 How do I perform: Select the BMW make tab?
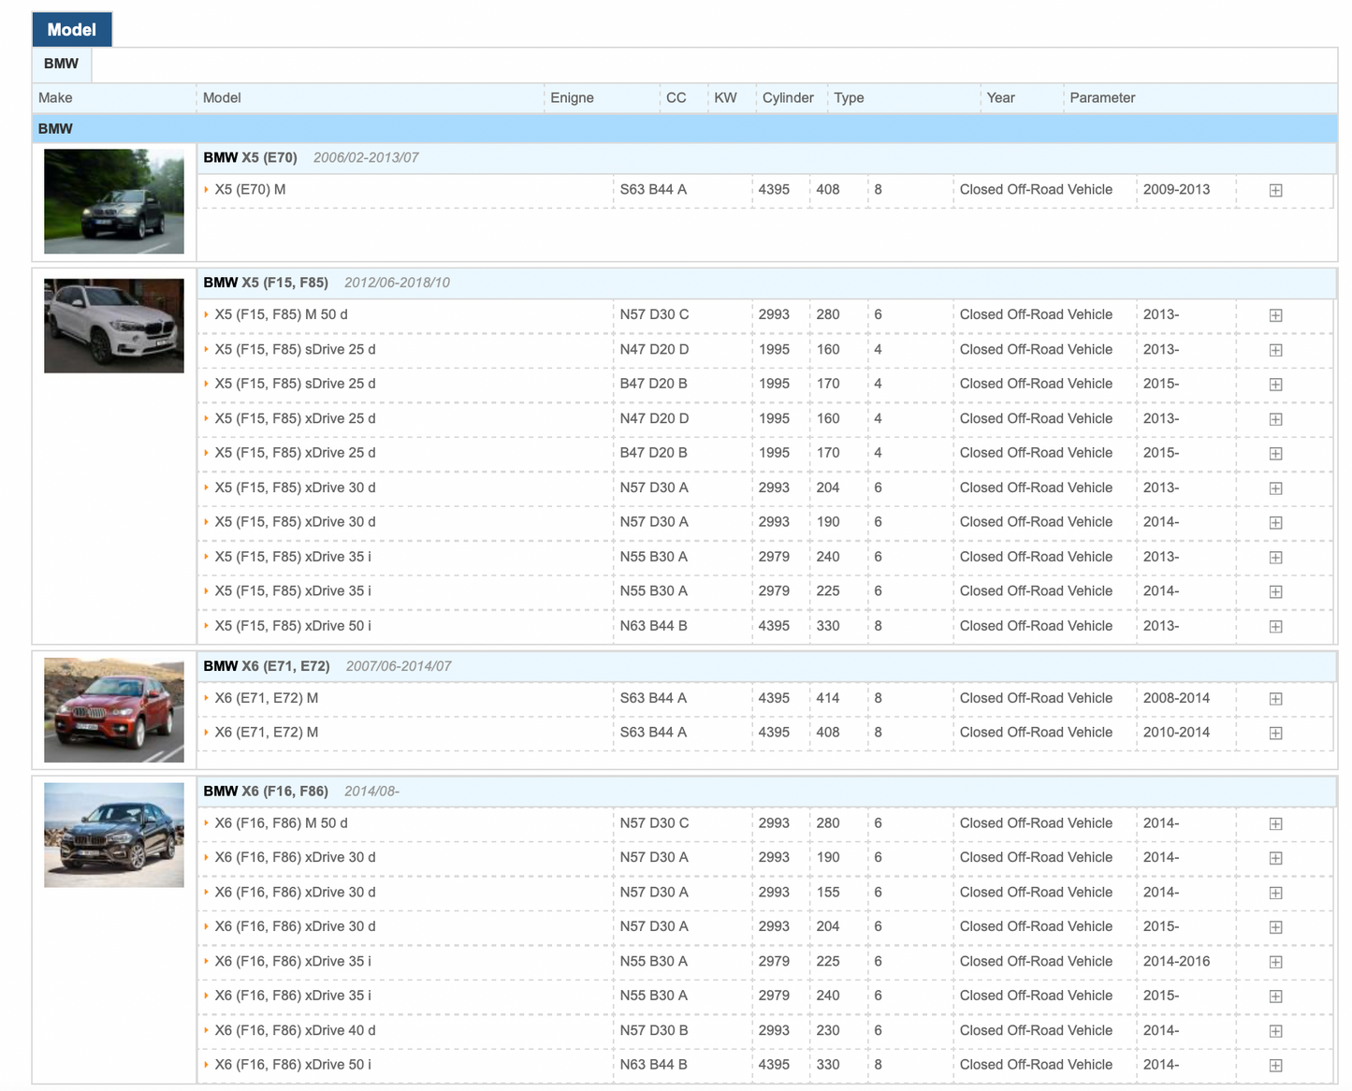tap(62, 64)
